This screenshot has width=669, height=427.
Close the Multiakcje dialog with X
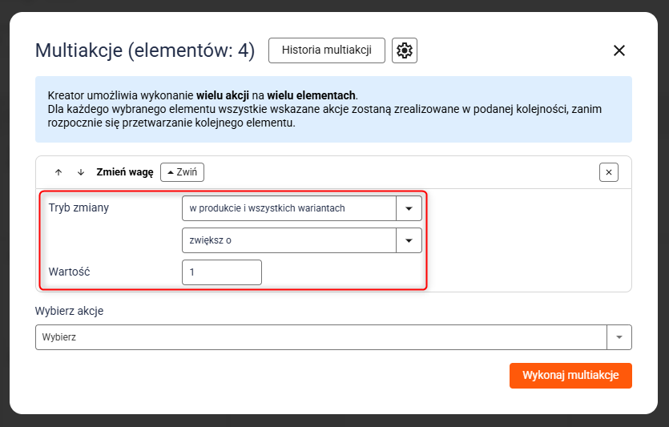[x=619, y=50]
